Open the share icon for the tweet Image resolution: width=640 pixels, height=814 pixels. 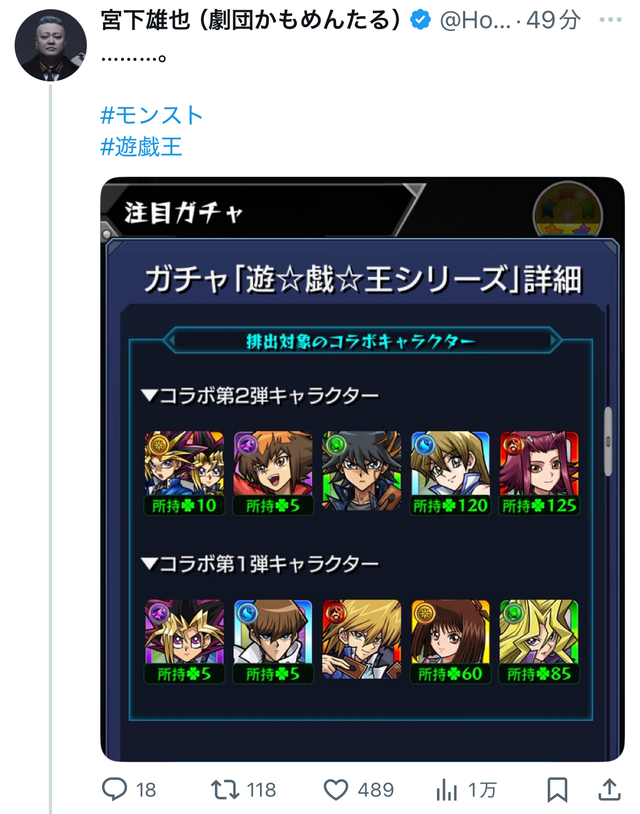pyautogui.click(x=609, y=790)
